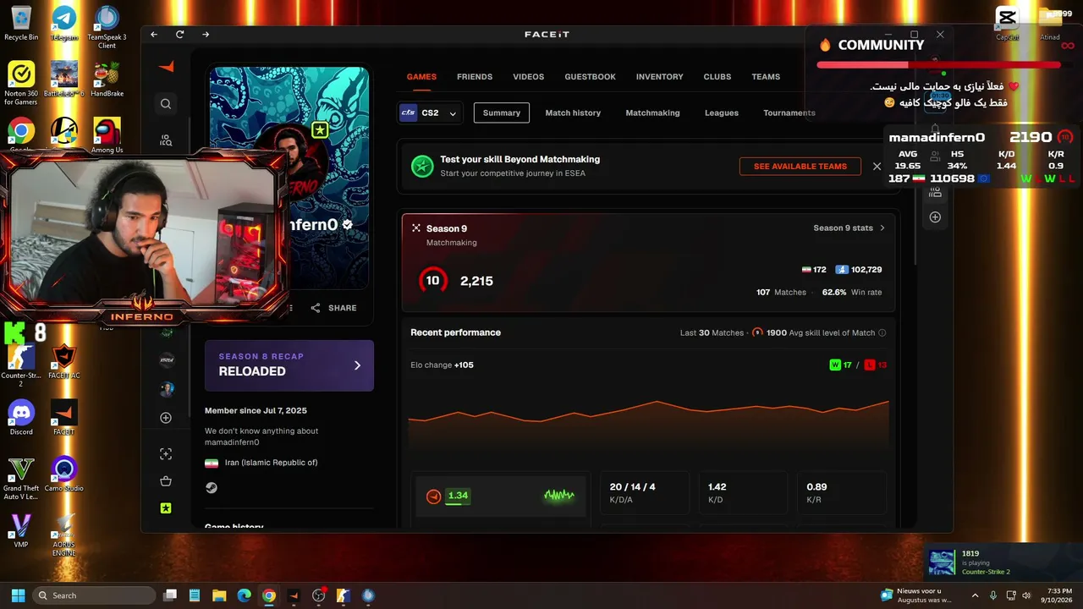Open Norton 360 for Gamers shortcut
Viewport: 1083px width, 609px height.
pyautogui.click(x=21, y=82)
